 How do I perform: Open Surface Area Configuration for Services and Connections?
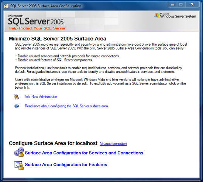click(84, 153)
